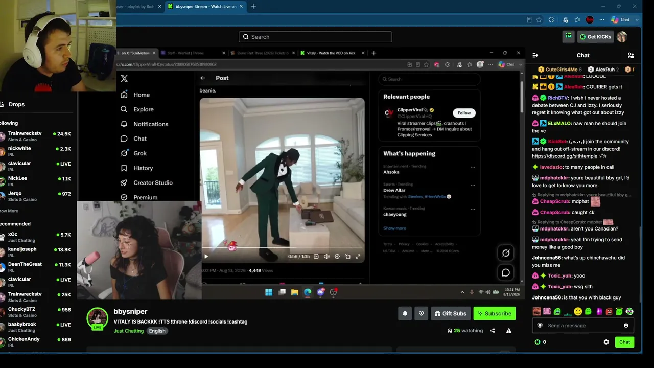Click the heart follow icon beside Gift Subs
Viewport: 654px width, 368px height.
pyautogui.click(x=421, y=313)
